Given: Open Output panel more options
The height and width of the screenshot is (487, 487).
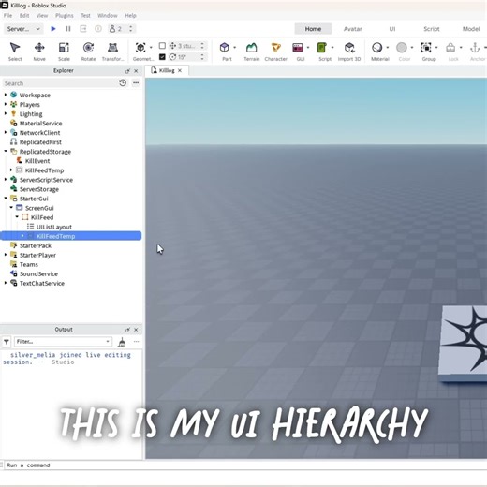Looking at the screenshot, I should coord(136,342).
